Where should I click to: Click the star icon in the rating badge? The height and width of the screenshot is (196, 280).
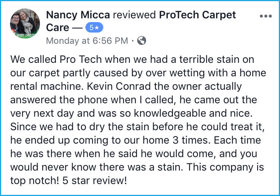pyautogui.click(x=97, y=28)
